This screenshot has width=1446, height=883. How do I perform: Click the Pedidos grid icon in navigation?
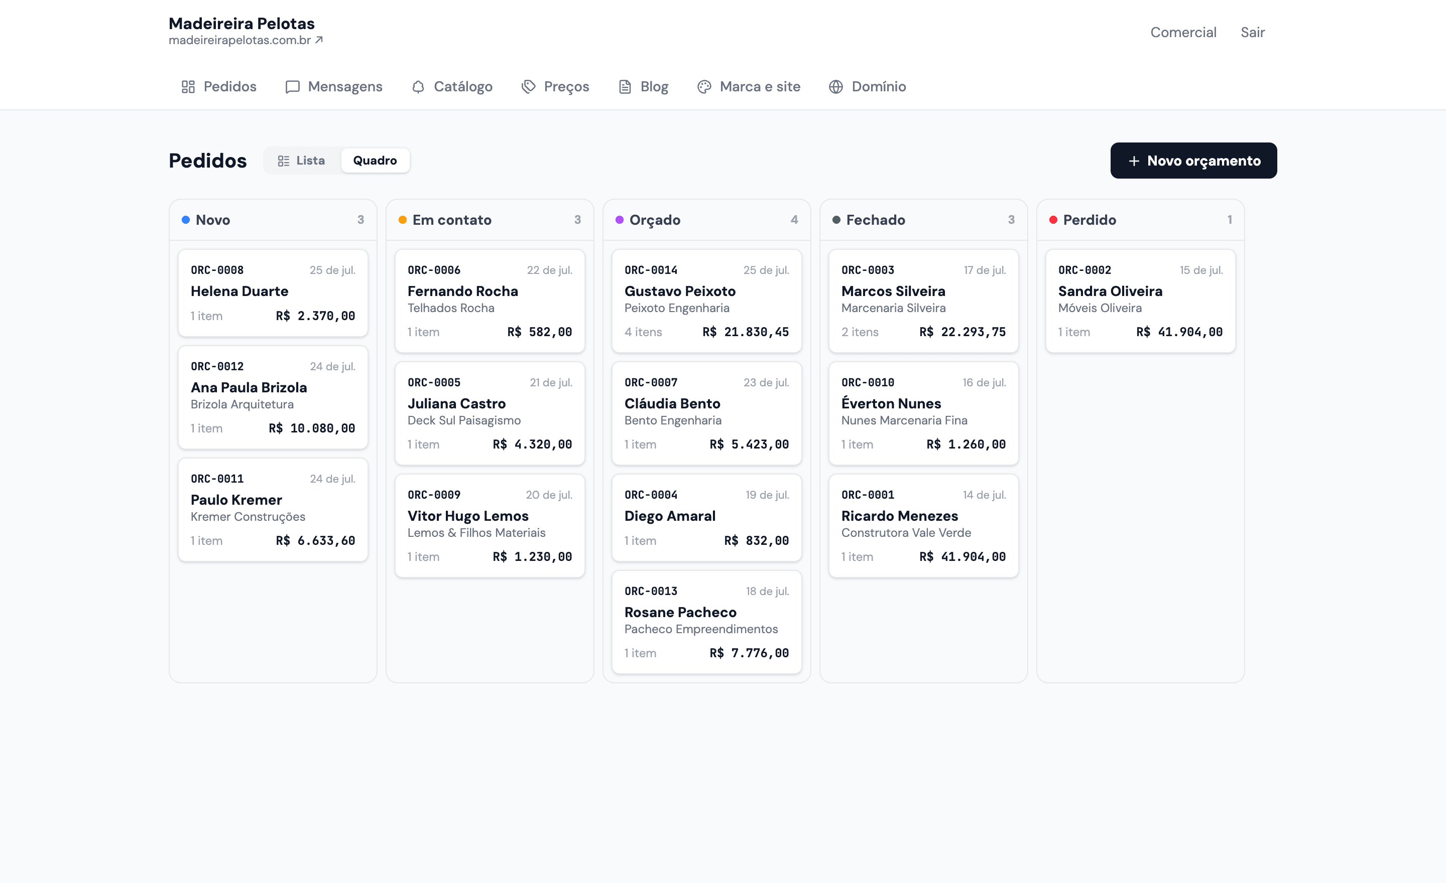[x=188, y=87]
